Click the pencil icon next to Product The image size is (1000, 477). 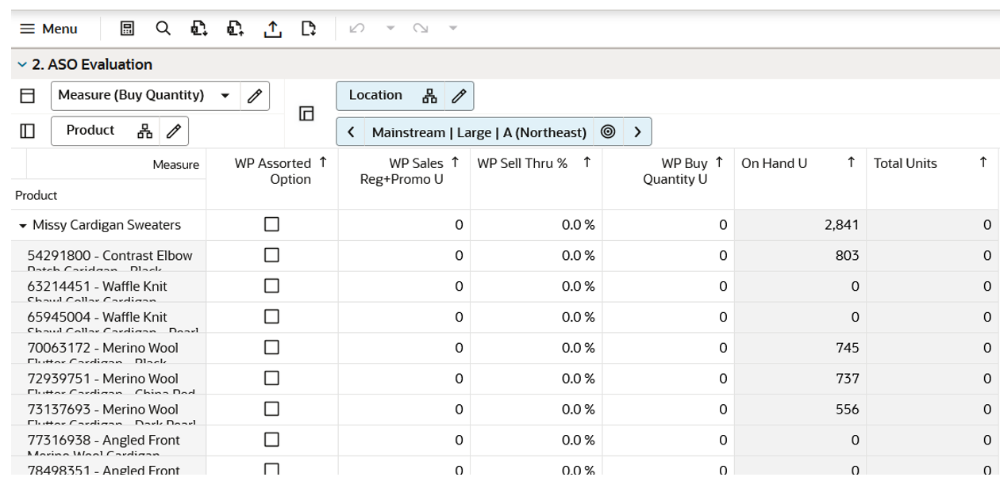(174, 131)
